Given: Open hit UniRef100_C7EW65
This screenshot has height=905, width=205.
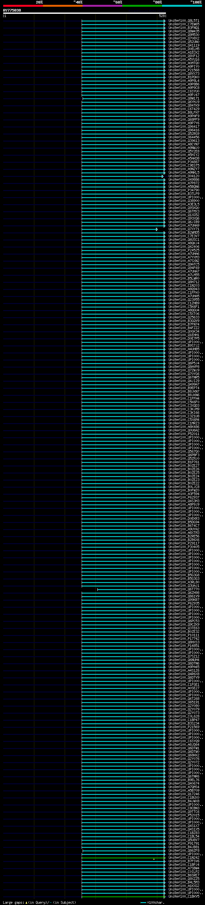Looking at the screenshot, I should [x=184, y=24].
